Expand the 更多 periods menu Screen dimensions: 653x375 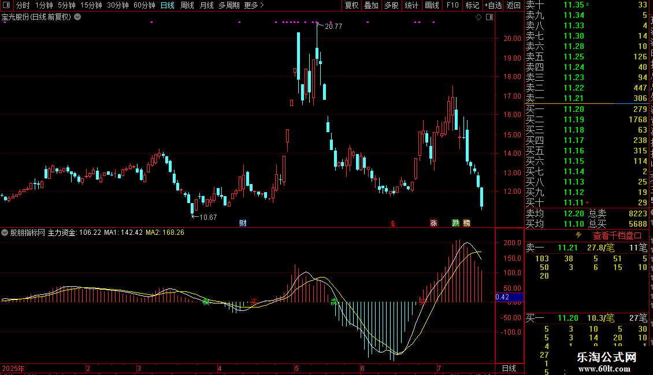[x=254, y=5]
